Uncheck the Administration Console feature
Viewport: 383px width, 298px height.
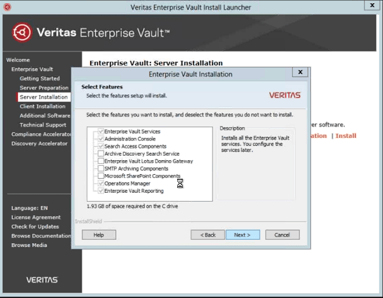[100, 139]
